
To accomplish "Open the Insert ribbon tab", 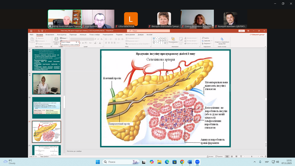I will (x=50, y=35).
